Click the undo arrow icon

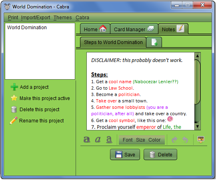(185, 140)
